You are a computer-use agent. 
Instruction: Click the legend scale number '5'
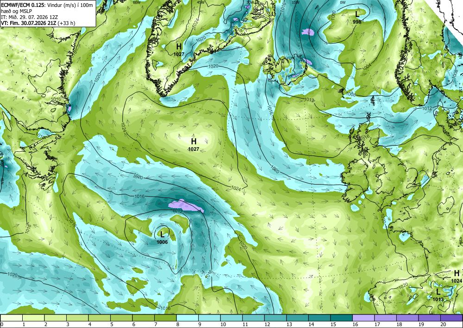click(112, 325)
